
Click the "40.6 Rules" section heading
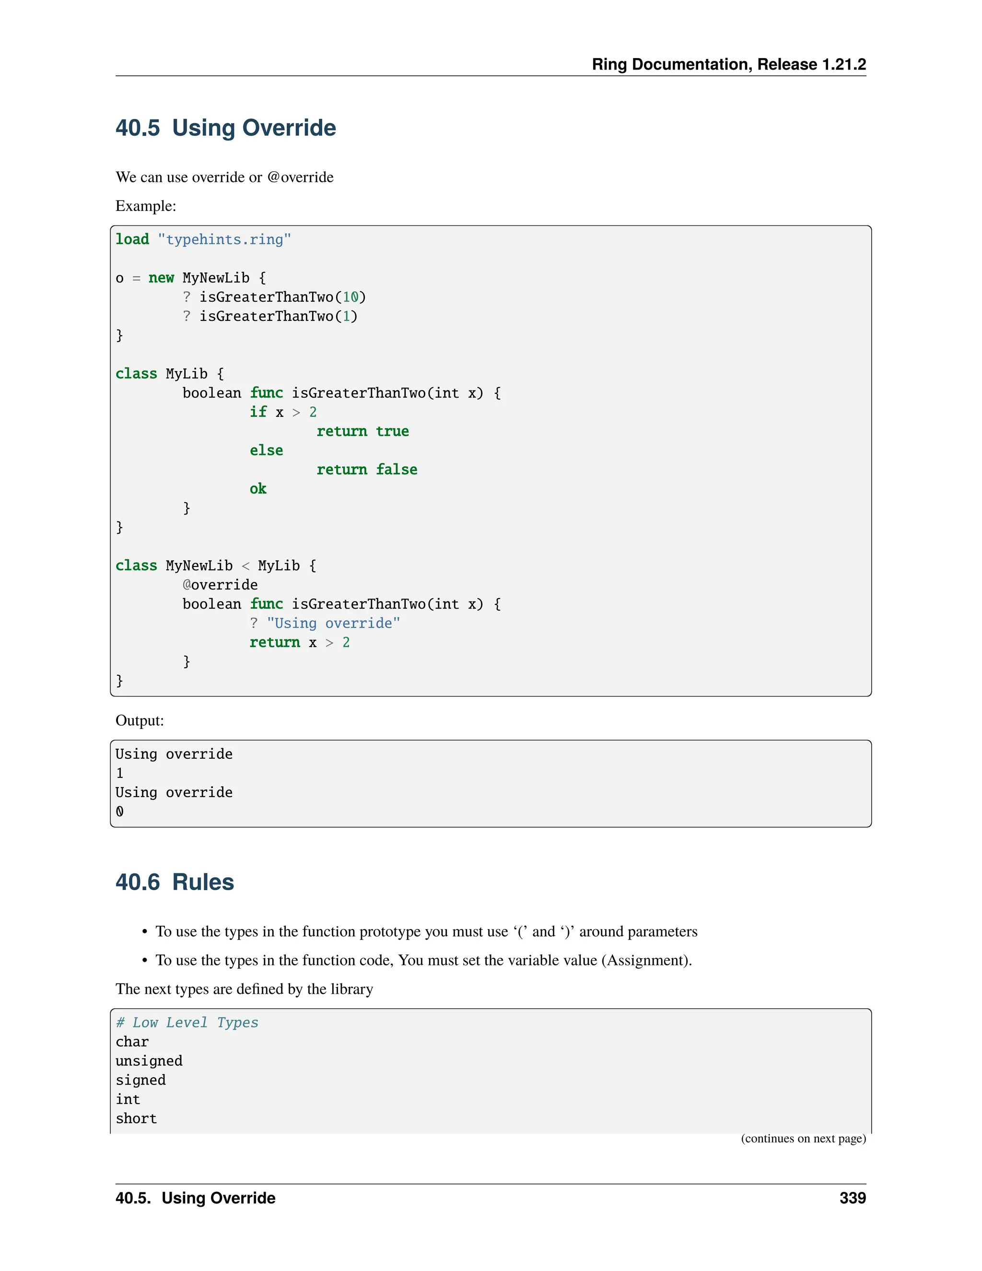[x=175, y=882]
